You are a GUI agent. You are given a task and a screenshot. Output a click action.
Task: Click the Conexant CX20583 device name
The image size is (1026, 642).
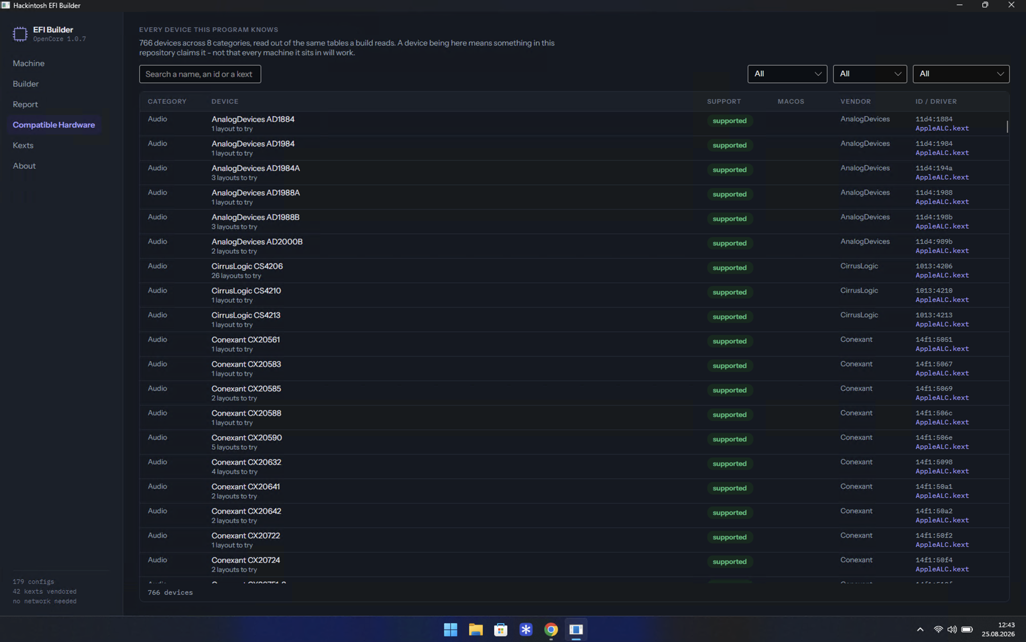tap(246, 364)
